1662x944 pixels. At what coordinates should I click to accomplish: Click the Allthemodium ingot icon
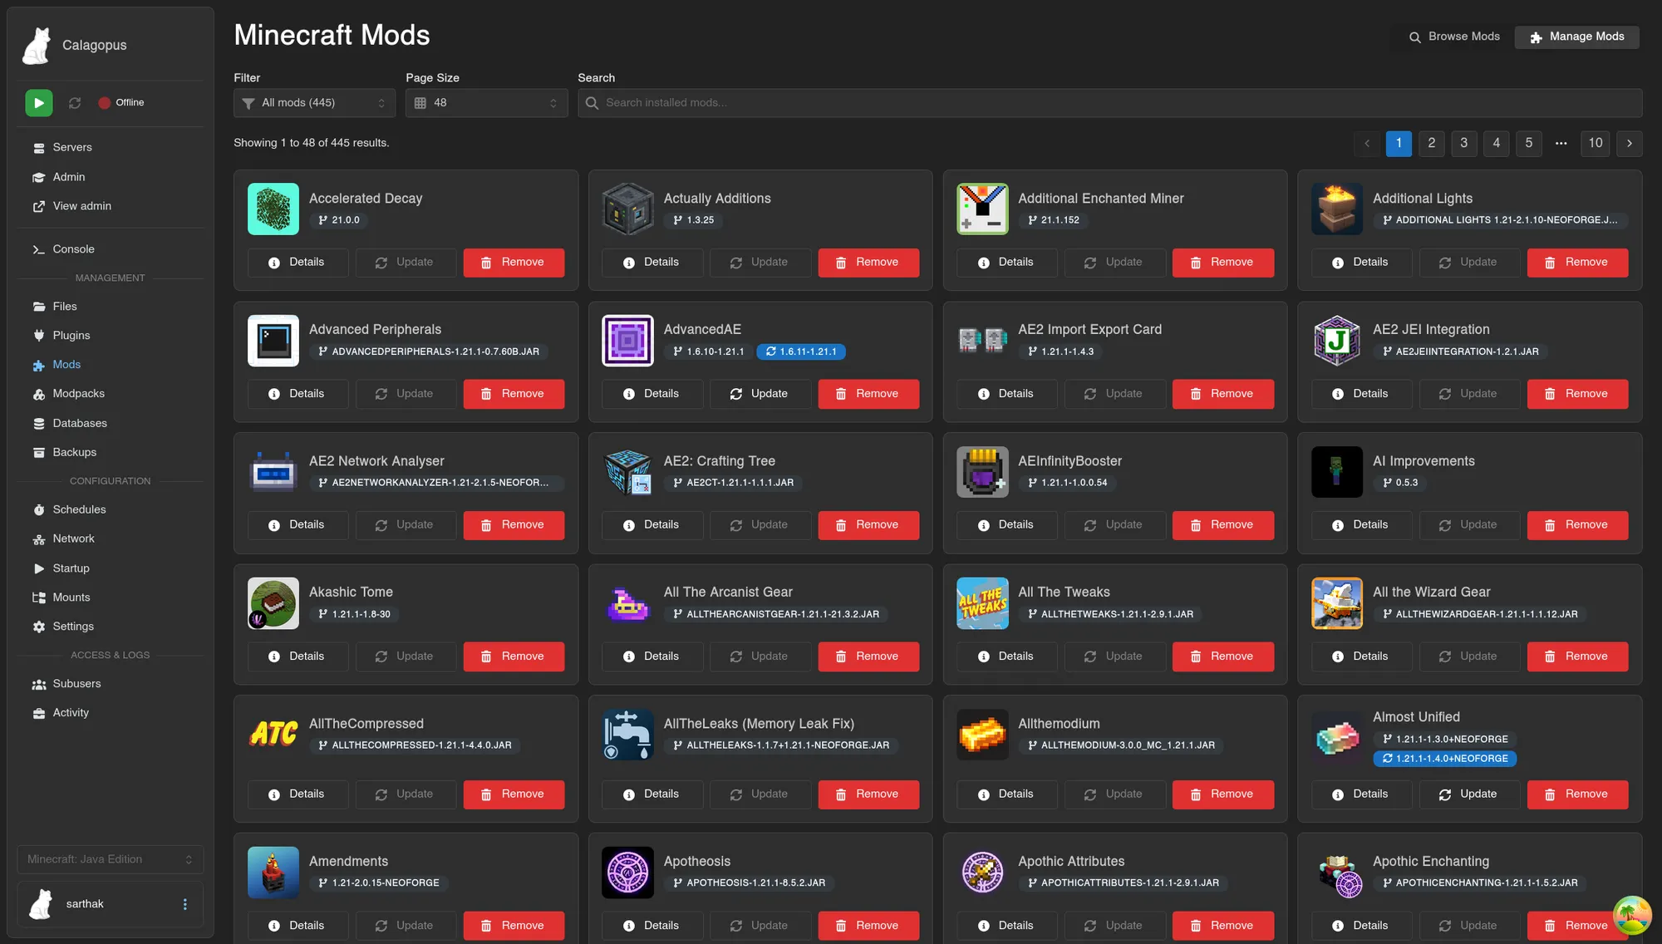(x=982, y=734)
